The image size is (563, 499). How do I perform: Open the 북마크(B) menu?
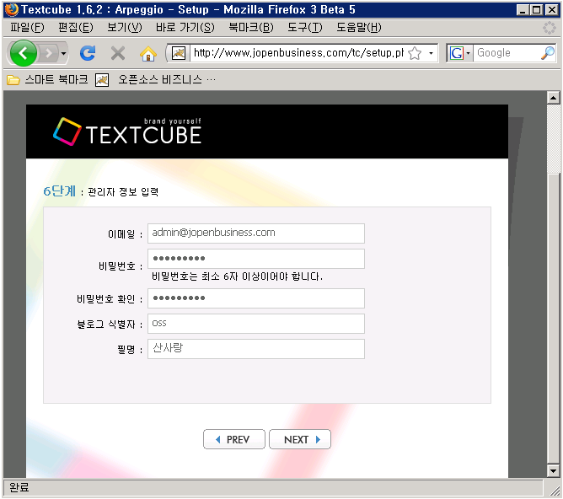251,27
